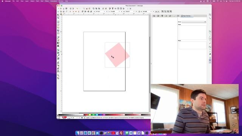This screenshot has width=242, height=136.
Task: Click the Cut (scissors) toolbar icon
Action: pyautogui.click(x=87, y=9)
